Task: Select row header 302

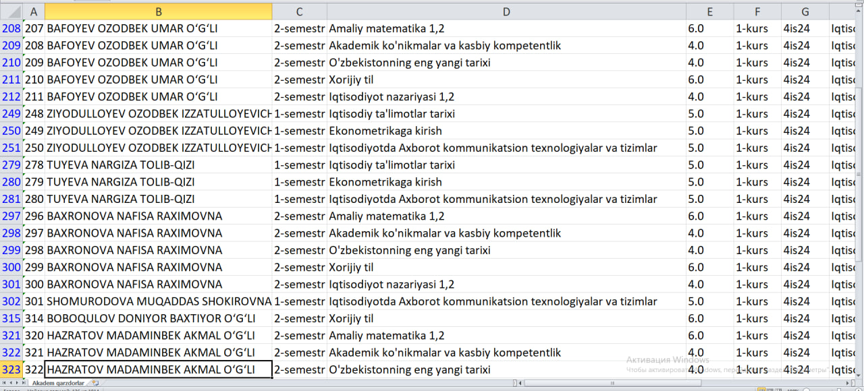Action: (x=11, y=301)
